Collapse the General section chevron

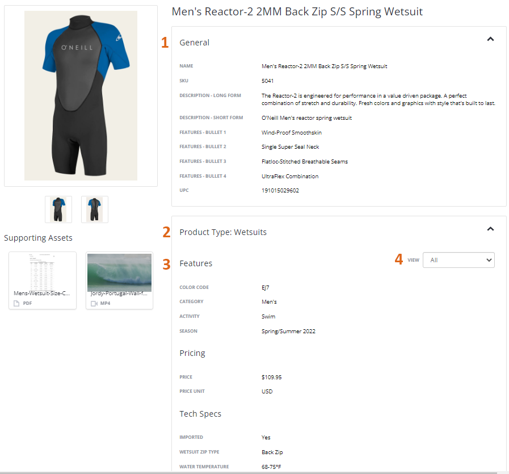click(490, 39)
